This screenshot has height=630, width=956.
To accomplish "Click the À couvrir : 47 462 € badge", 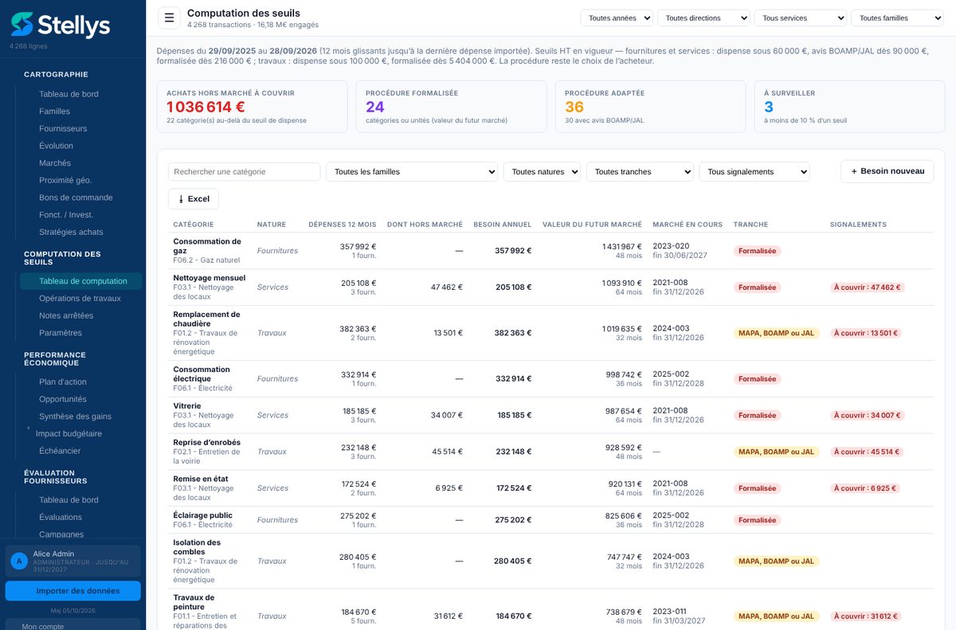I will click(x=866, y=288).
